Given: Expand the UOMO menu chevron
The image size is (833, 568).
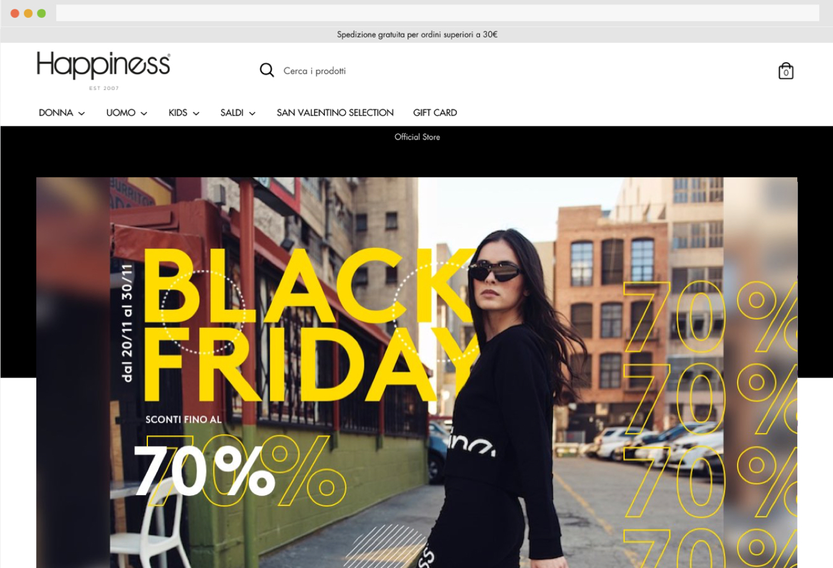Looking at the screenshot, I should [144, 113].
